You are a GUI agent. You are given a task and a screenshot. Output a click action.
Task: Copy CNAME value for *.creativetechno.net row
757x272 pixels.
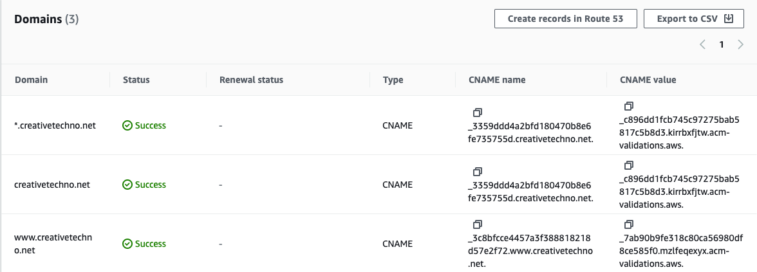click(628, 106)
